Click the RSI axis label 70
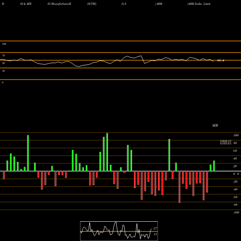Viewport: 241px width, 241px height. (3, 55)
